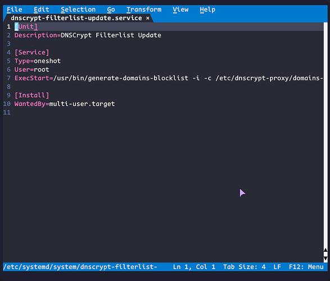Open the View menu
The width and height of the screenshot is (330, 281).
(x=180, y=10)
